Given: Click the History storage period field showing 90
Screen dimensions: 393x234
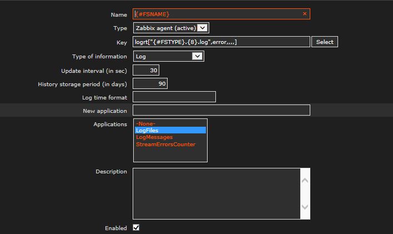Looking at the screenshot, I should [x=150, y=84].
